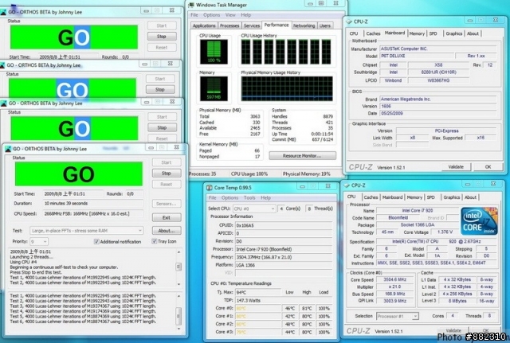Click the Intel Core i7 logo in CPU-Z
510x343 pixels.
click(x=480, y=221)
